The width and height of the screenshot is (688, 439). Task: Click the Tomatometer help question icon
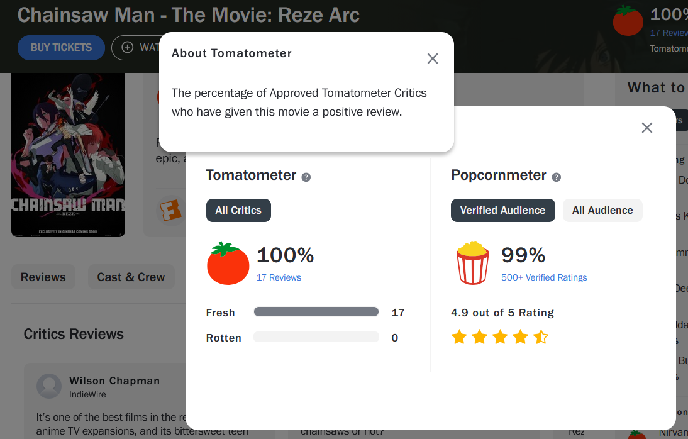pyautogui.click(x=306, y=177)
